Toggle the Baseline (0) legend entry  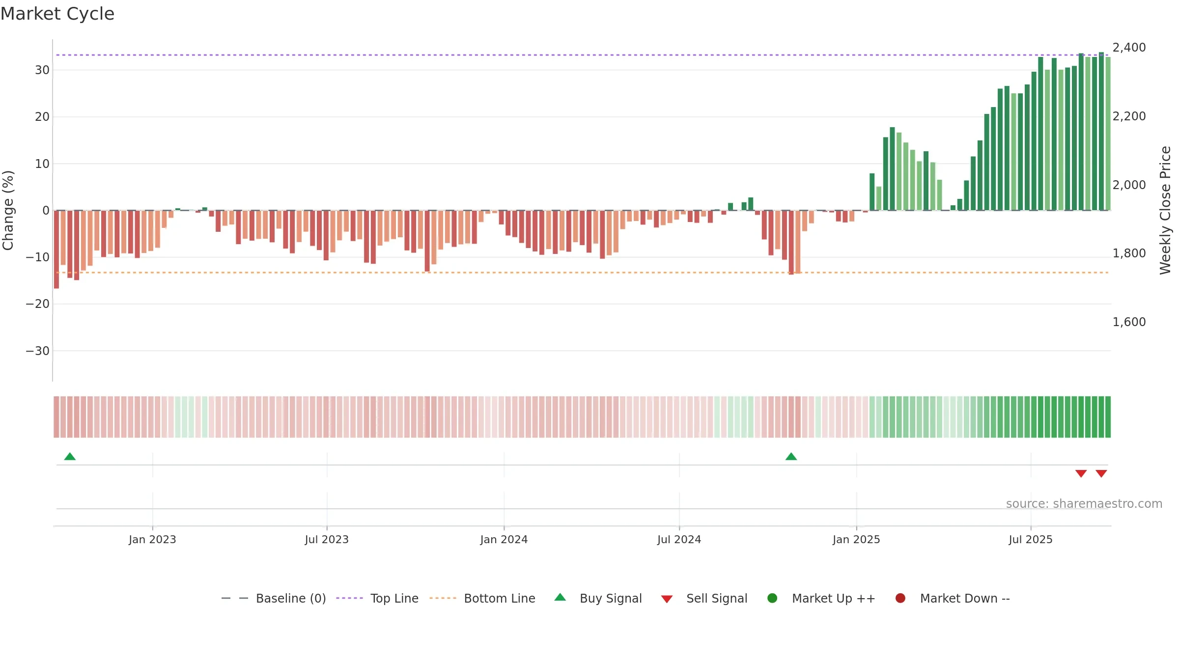[274, 598]
